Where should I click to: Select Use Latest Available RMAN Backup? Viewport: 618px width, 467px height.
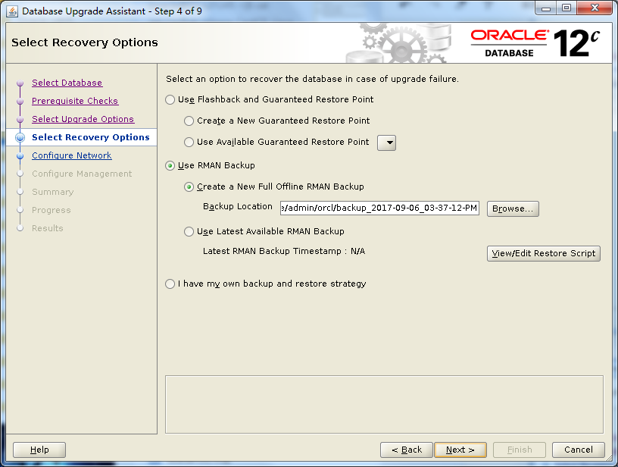tap(189, 231)
